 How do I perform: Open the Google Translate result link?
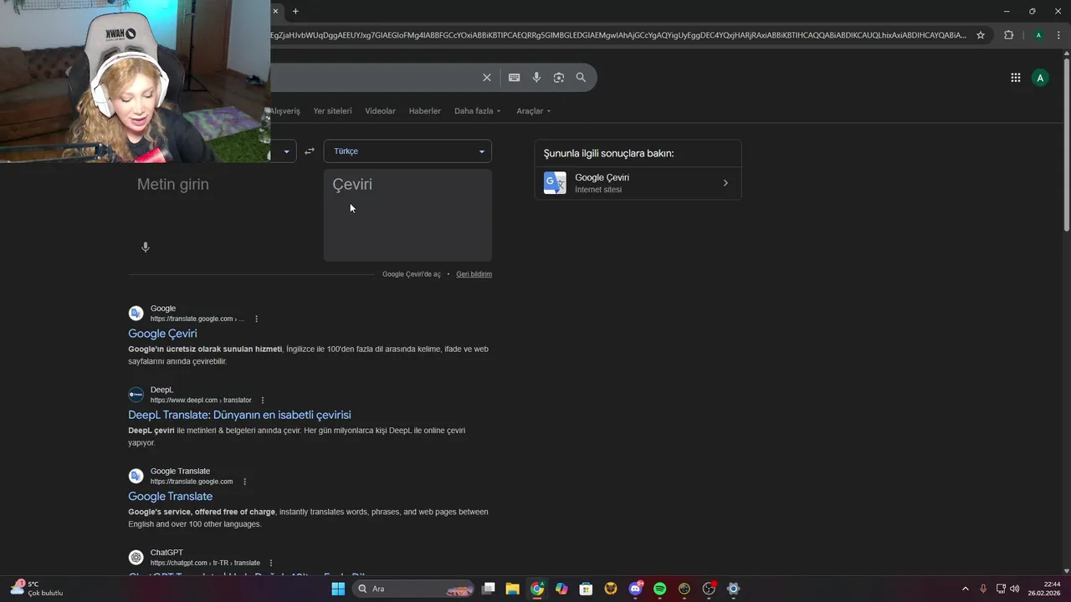point(170,497)
